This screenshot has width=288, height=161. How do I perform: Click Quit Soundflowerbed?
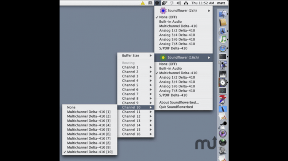coord(176,107)
